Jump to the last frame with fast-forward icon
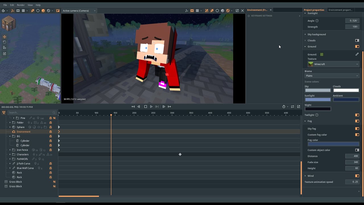364x205 pixels. point(169,106)
